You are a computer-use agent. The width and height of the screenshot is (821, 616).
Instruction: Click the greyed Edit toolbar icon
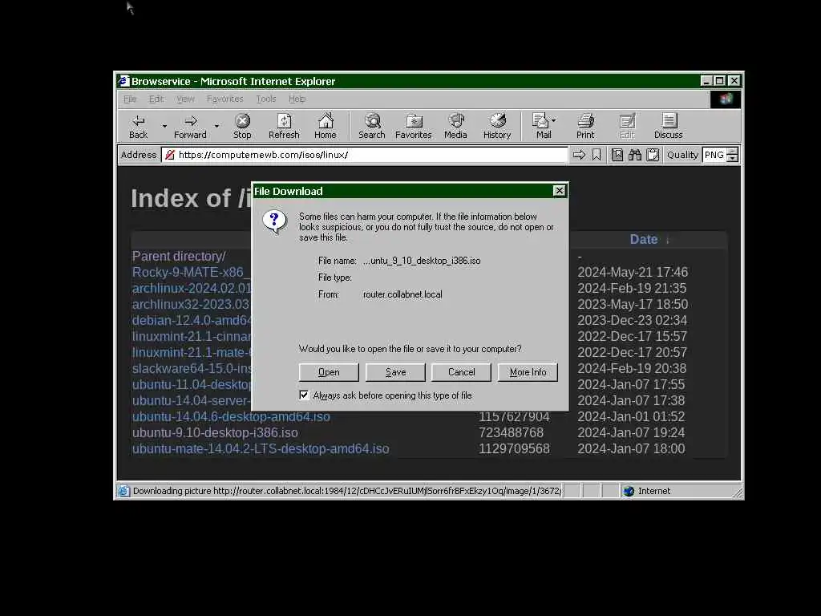click(627, 121)
